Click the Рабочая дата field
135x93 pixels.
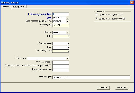tap(61, 25)
